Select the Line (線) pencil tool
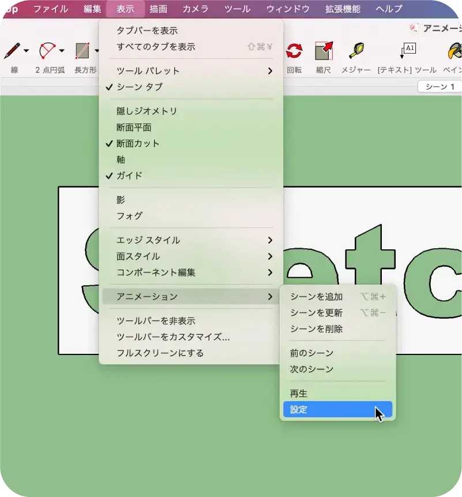 [12, 51]
